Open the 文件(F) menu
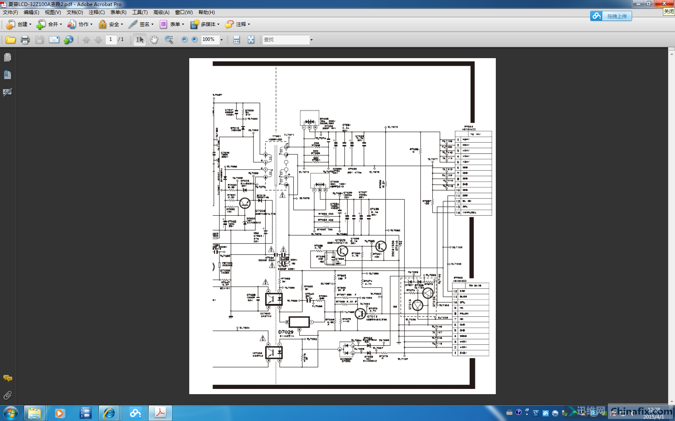Screen dimensions: 675x421 coord(10,12)
